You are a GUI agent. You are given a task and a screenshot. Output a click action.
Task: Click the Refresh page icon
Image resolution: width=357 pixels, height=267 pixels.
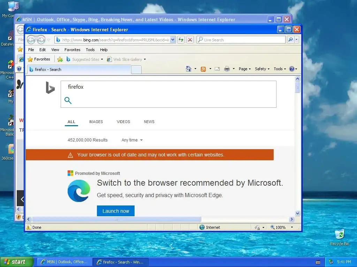181,40
